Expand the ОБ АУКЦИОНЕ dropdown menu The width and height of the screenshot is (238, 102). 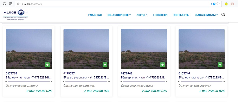pyautogui.click(x=119, y=15)
